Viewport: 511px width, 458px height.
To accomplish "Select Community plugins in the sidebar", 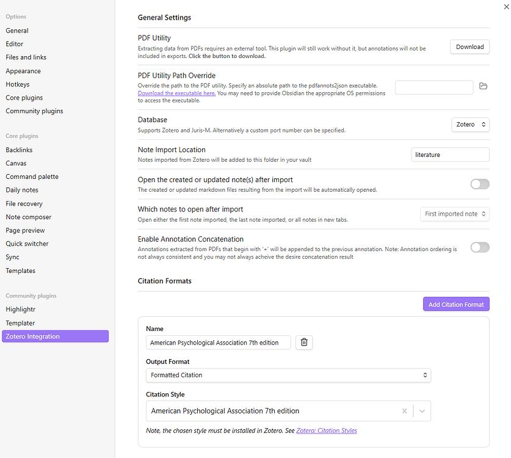I will coord(34,111).
